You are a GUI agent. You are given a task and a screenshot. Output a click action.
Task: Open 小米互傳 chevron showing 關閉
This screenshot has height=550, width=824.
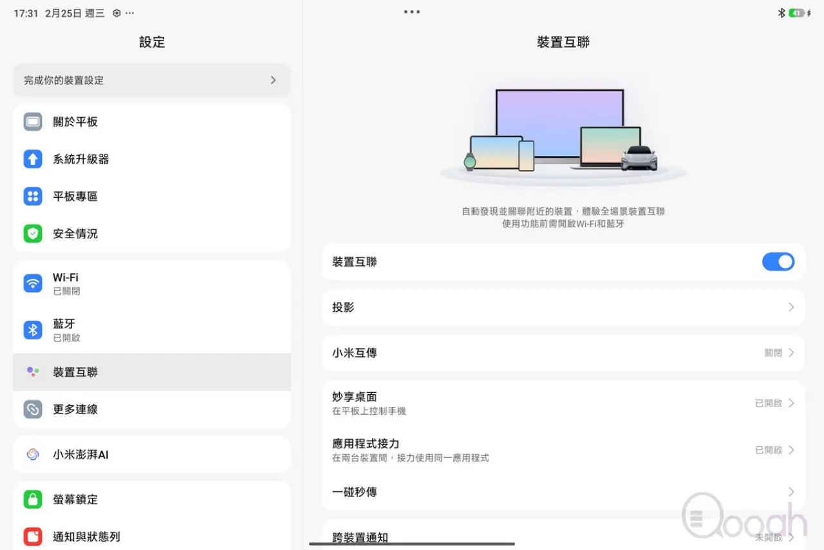(x=791, y=353)
